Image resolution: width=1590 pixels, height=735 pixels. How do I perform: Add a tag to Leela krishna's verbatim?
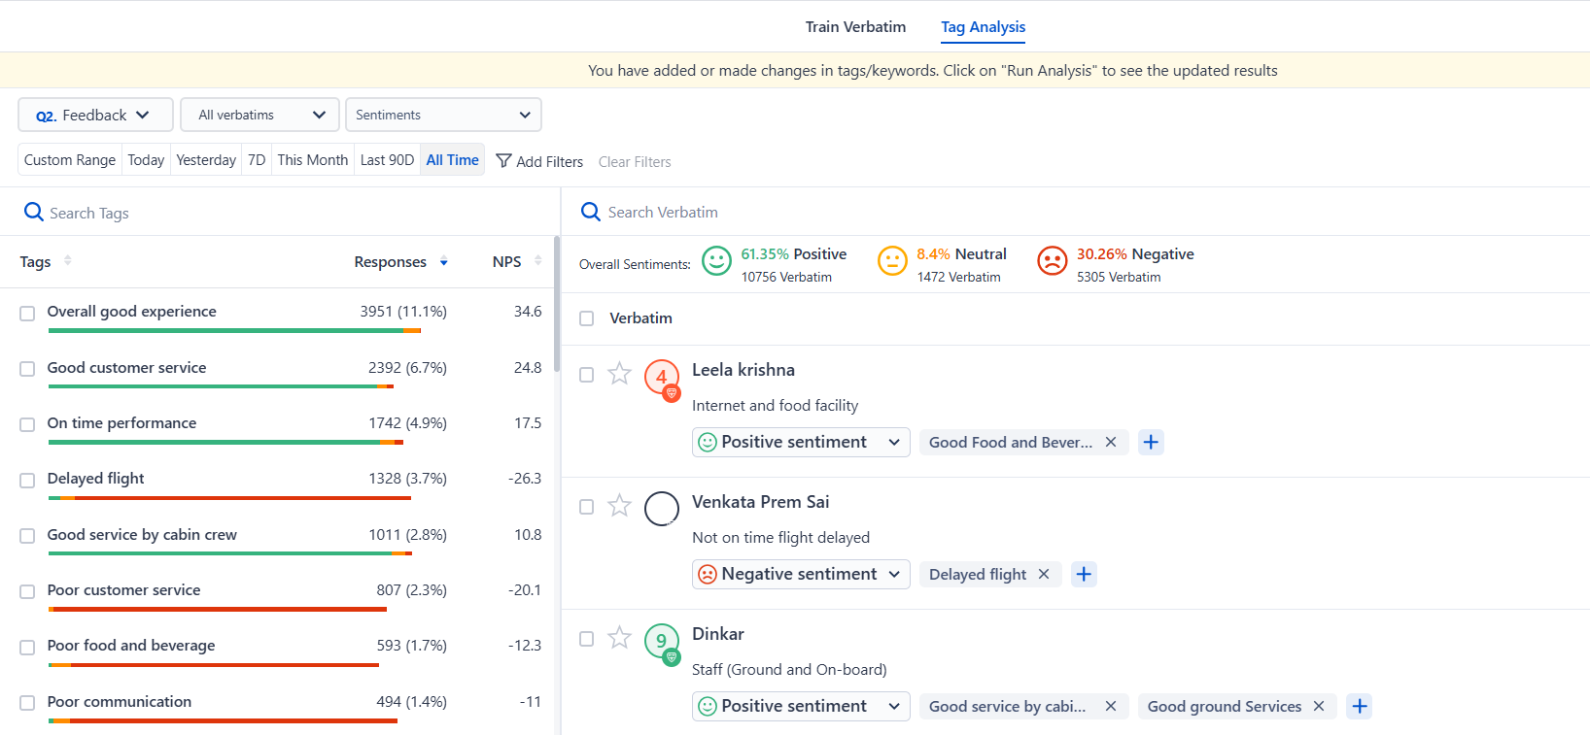point(1151,442)
